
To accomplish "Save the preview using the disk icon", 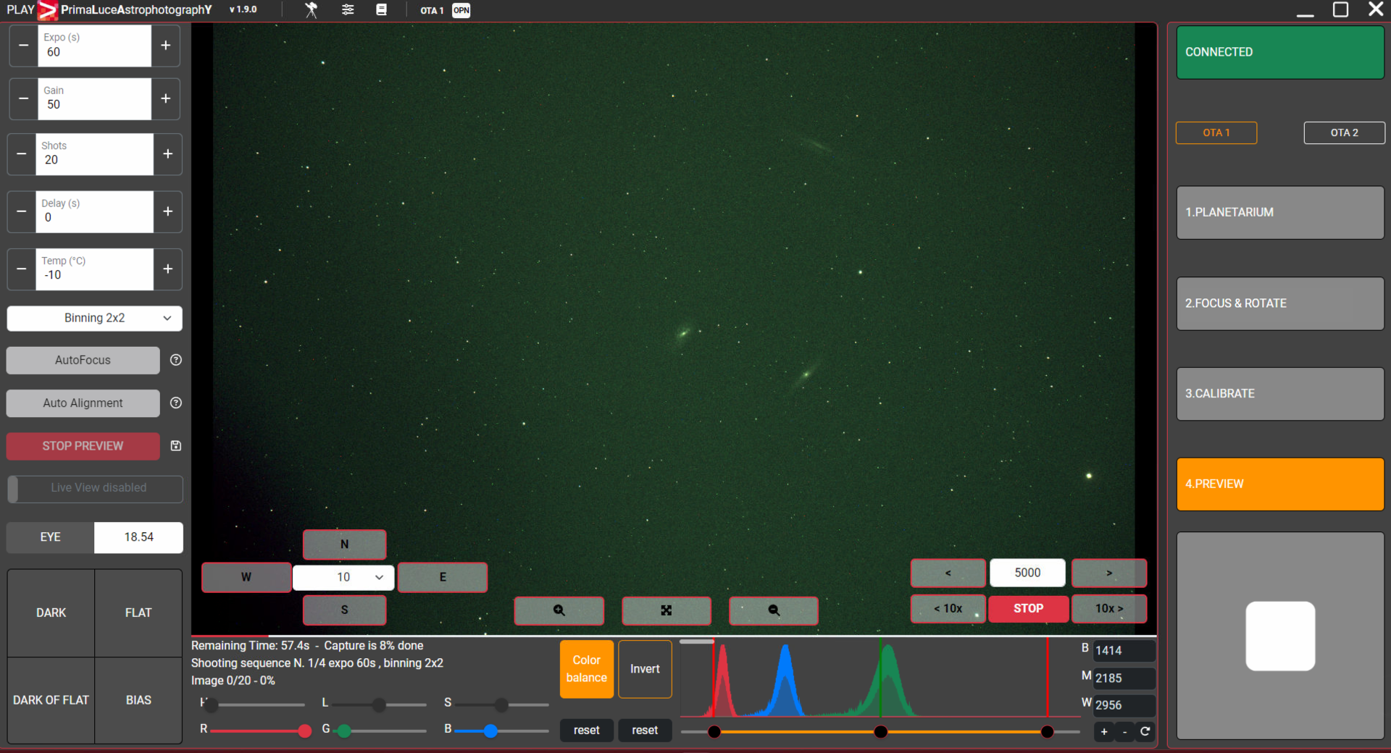I will pyautogui.click(x=175, y=446).
